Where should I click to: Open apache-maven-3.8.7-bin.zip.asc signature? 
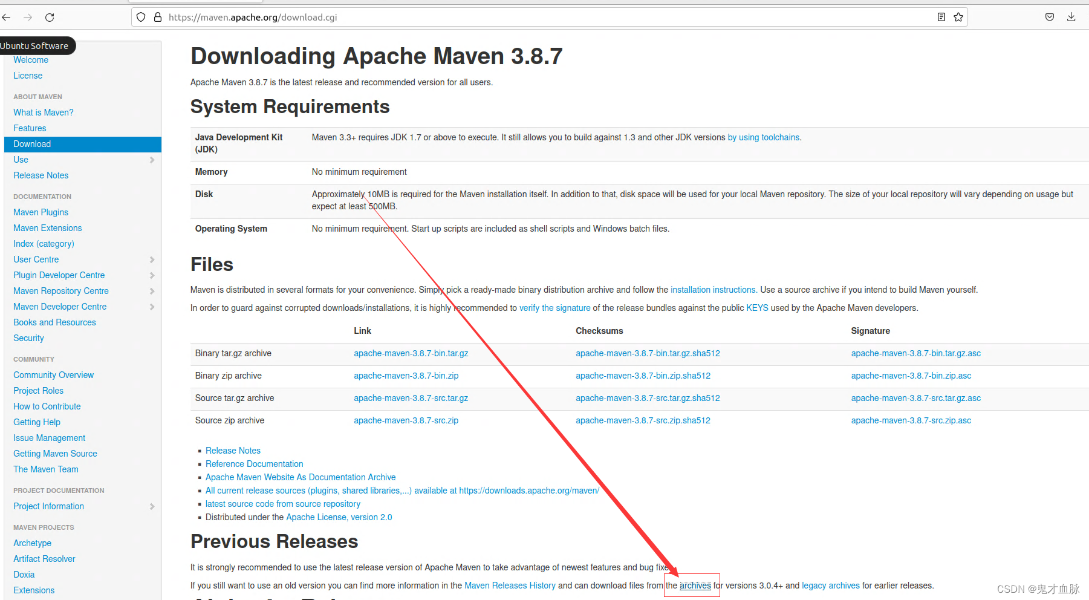coord(911,376)
